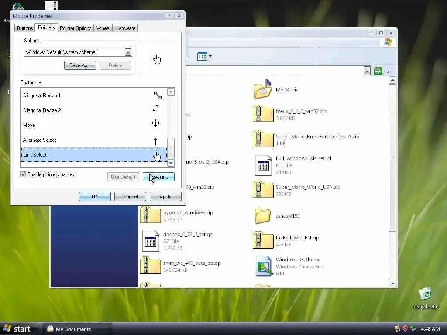Open the Start menu
447x335 pixels.
pyautogui.click(x=18, y=329)
